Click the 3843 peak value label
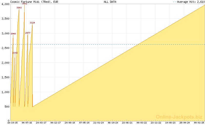Viewport: 205px width, 125px height. pyautogui.click(x=19, y=8)
